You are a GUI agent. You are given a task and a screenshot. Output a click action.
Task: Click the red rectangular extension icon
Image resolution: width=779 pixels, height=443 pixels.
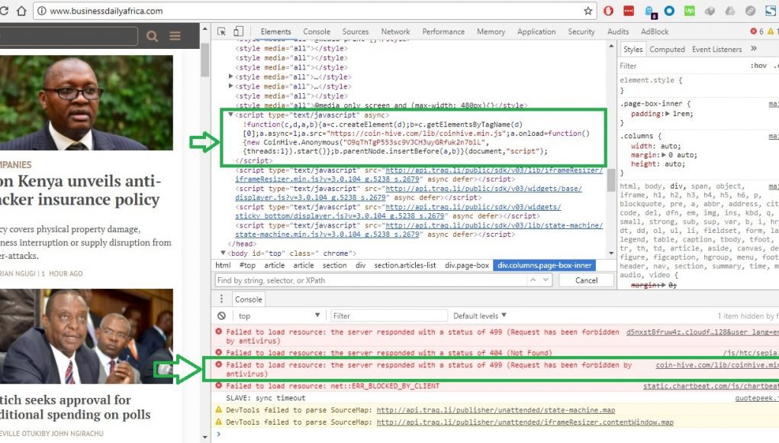tap(629, 11)
